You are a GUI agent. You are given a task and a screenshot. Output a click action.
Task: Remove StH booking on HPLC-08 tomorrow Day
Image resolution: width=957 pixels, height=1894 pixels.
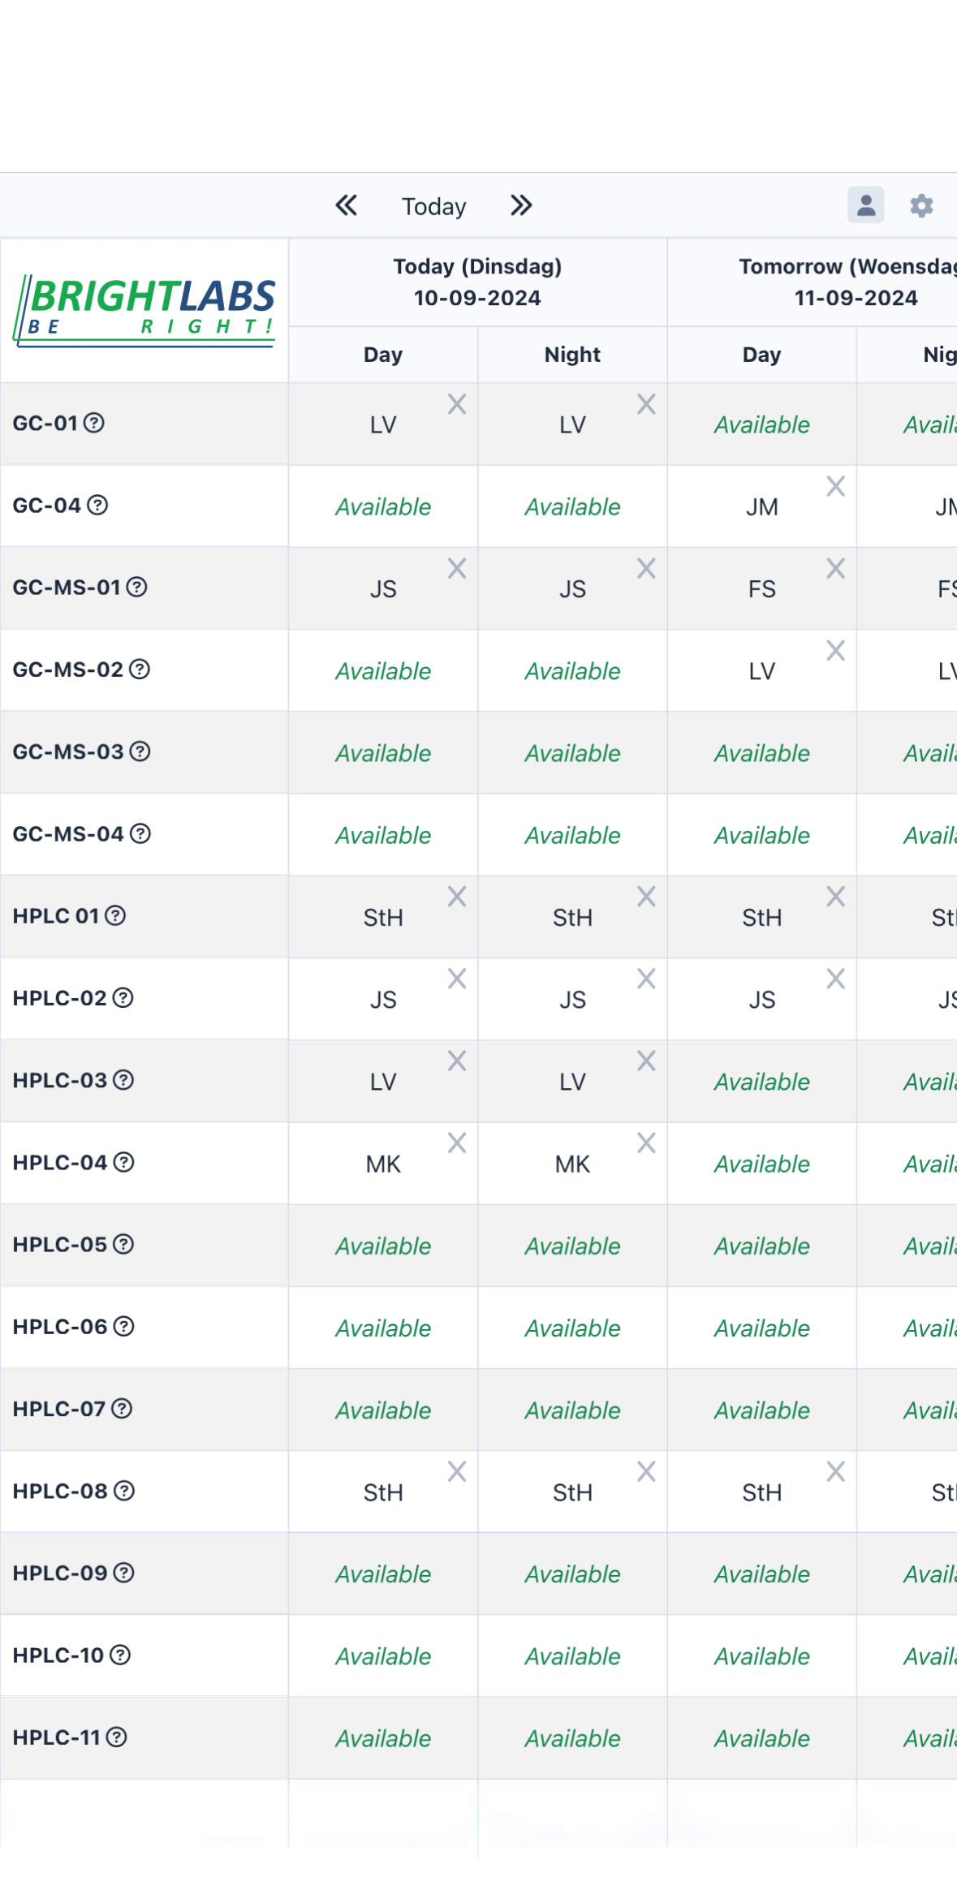click(836, 1471)
